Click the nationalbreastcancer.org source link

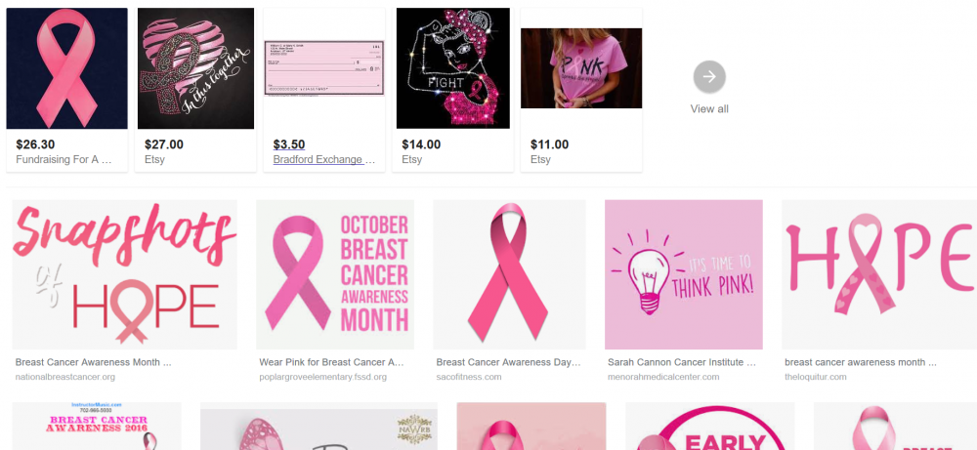point(64,377)
